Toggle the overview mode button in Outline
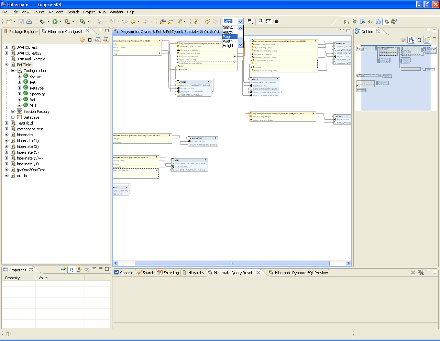Screen dimensions: 440x341 pos(427,40)
